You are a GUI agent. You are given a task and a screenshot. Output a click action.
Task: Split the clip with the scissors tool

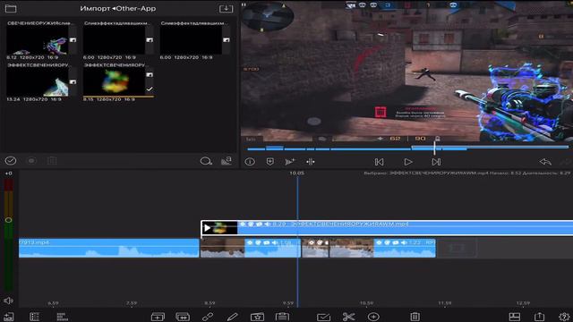[348, 317]
